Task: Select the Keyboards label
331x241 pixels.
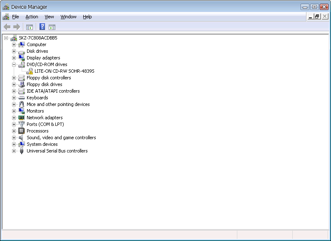Action: [x=37, y=98]
